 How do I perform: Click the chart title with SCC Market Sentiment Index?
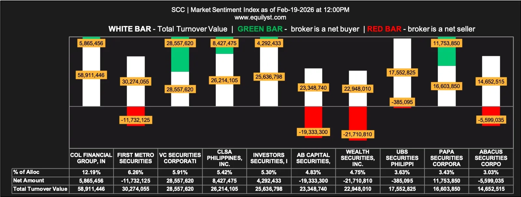point(260,10)
